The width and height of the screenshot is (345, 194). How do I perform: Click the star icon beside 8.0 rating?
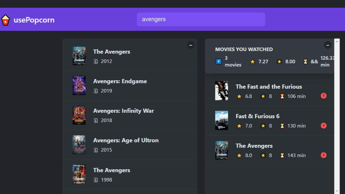click(x=239, y=155)
